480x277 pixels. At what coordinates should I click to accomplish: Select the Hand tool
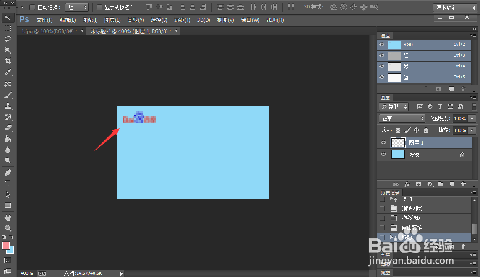pos(8,217)
